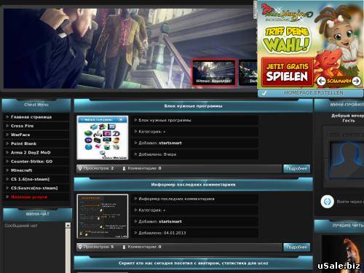Go to the Minecraft cheat category
The image size is (364, 273).
pos(22,170)
